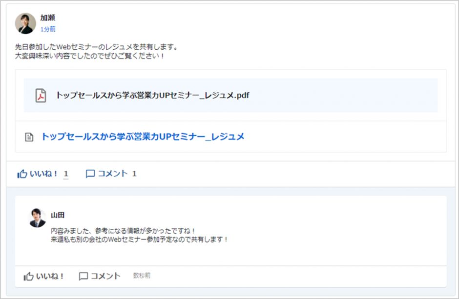The image size is (459, 299).
Task: Click the thumbs-up icon under 山田's comment
Action: tap(29, 276)
